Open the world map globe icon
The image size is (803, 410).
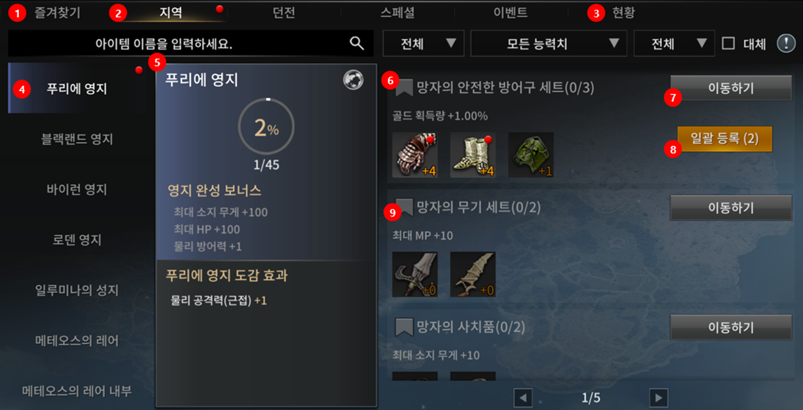tap(353, 80)
